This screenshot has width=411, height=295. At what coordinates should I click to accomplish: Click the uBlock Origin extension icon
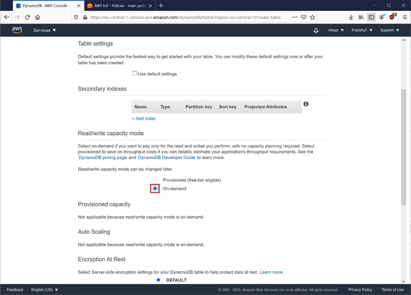(x=392, y=17)
